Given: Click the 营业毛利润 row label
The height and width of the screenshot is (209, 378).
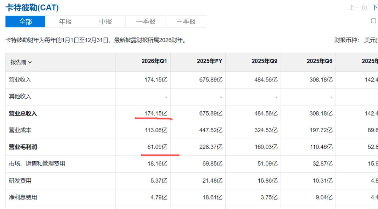Looking at the screenshot, I should (x=23, y=147).
